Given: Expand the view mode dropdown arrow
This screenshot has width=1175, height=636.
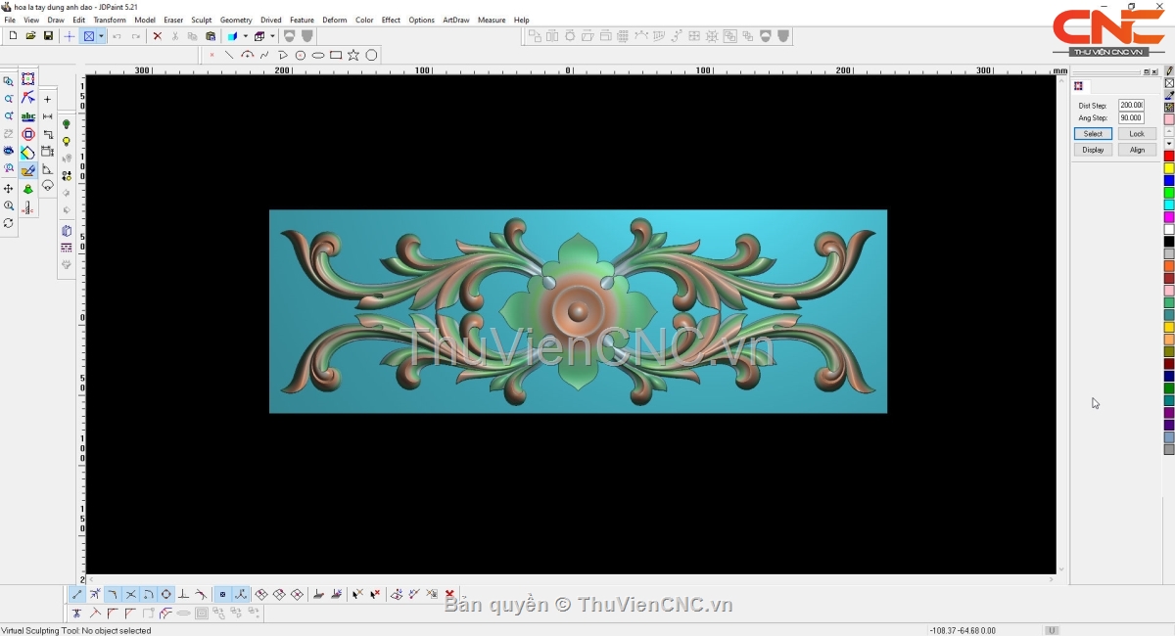Looking at the screenshot, I should [x=101, y=36].
